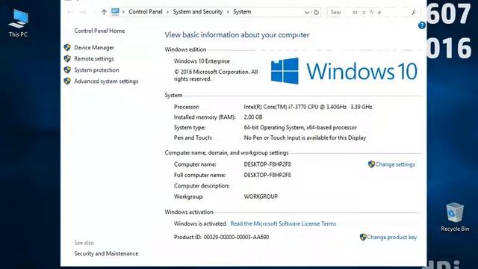Click the 'Computer description:' label
Image resolution: width=478 pixels, height=269 pixels.
(x=202, y=186)
